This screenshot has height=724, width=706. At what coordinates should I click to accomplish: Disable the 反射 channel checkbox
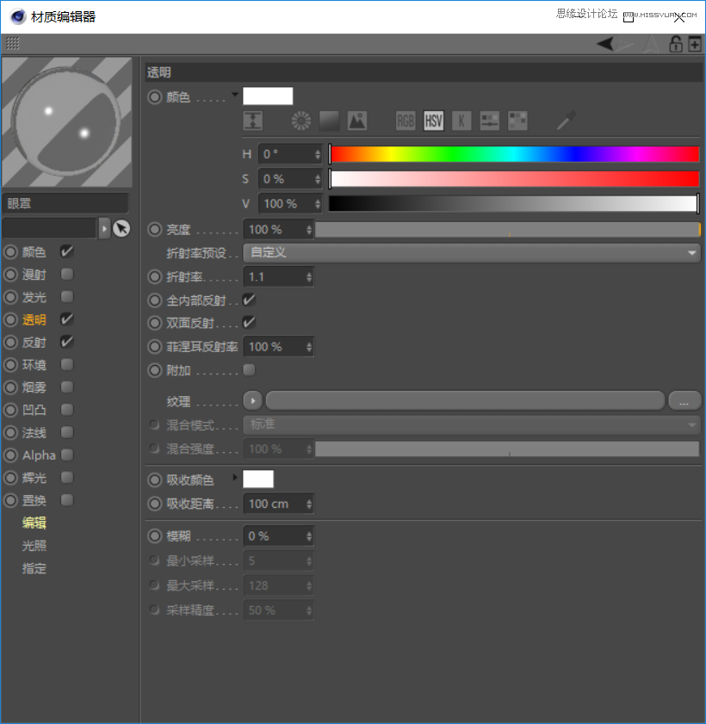pyautogui.click(x=66, y=342)
